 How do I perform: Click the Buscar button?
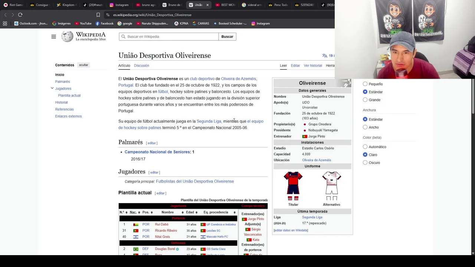[x=227, y=37]
